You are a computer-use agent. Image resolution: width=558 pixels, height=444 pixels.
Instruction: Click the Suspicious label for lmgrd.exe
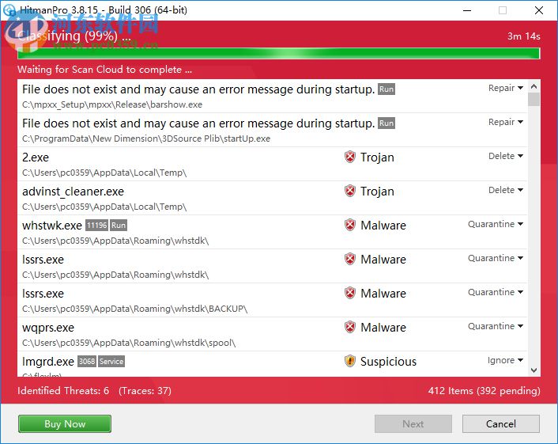(388, 362)
